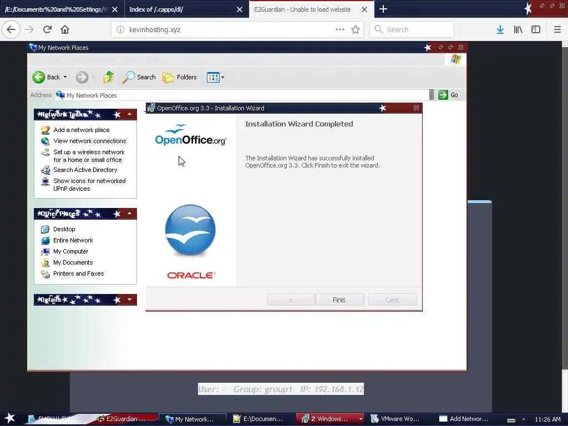Reload the current Firefox page
The width and height of the screenshot is (568, 426).
(47, 29)
